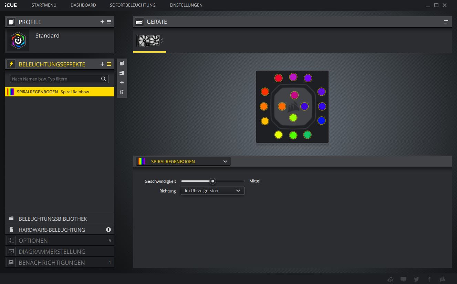Open the Facebook icon in footer

coord(429,279)
